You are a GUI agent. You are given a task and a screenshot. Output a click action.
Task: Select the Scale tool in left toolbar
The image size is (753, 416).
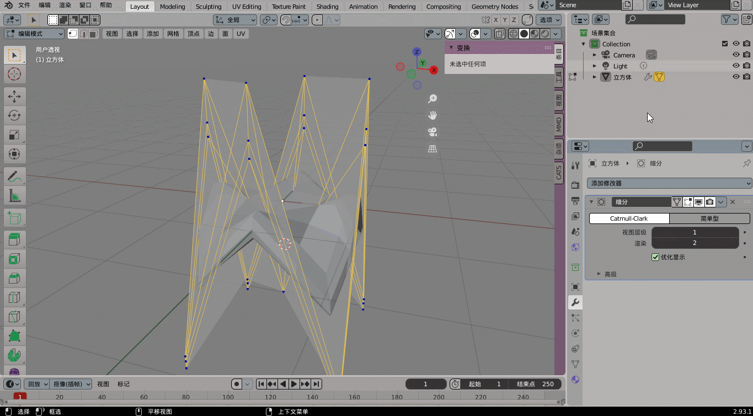pyautogui.click(x=14, y=135)
